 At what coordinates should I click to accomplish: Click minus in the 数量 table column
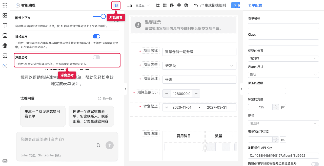click(x=211, y=147)
